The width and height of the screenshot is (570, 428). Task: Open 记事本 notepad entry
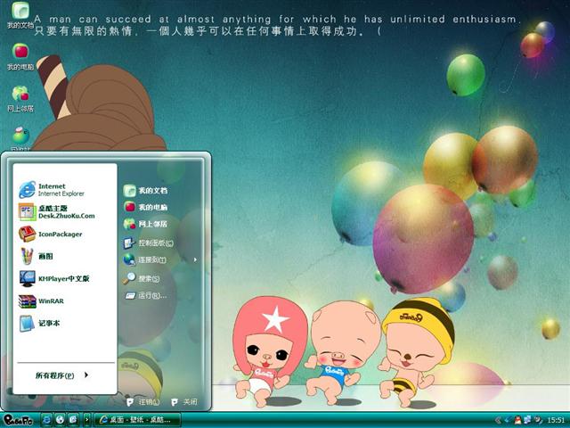(49, 323)
